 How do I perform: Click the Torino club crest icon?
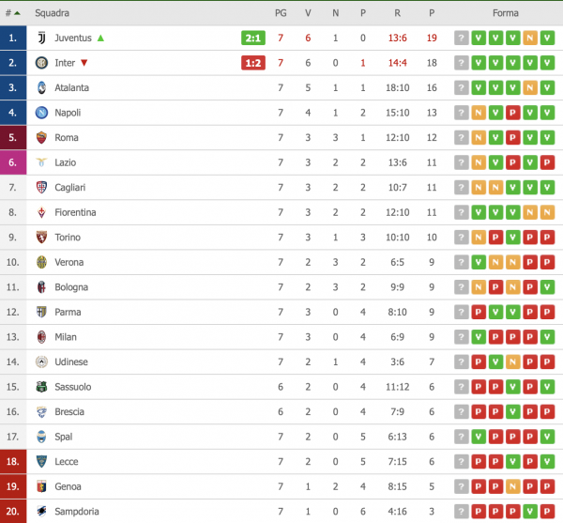click(41, 238)
